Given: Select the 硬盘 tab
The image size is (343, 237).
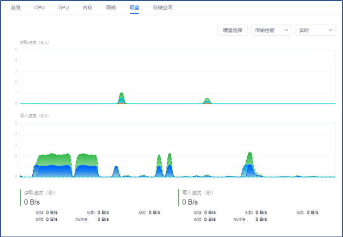Looking at the screenshot, I should (x=134, y=8).
